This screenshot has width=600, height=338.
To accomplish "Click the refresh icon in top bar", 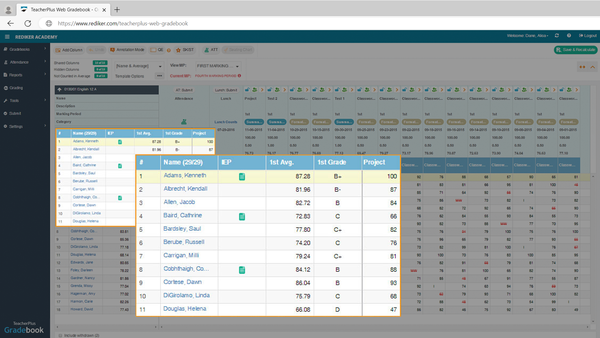I will [557, 35].
